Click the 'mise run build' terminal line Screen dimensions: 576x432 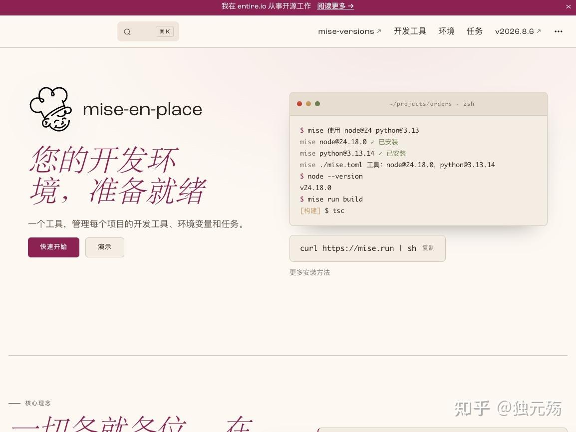pos(331,200)
